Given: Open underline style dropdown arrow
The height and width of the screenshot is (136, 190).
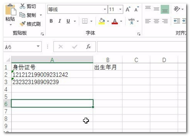Looking at the screenshot, I should tap(75, 21).
